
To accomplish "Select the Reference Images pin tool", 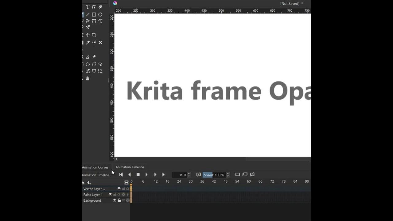I will (x=94, y=57).
